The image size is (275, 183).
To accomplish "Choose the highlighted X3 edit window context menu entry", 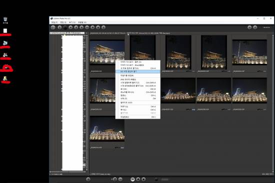I will click(x=138, y=71).
